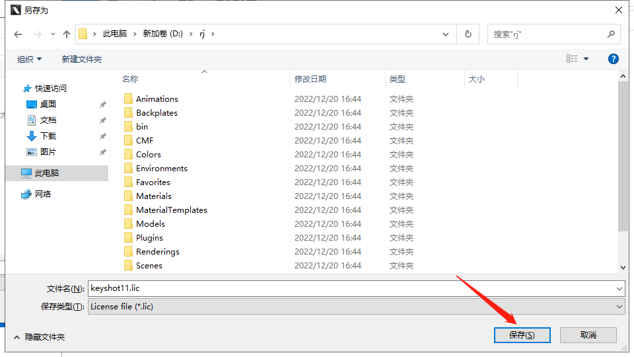Open address bar history dropdown

click(446, 34)
